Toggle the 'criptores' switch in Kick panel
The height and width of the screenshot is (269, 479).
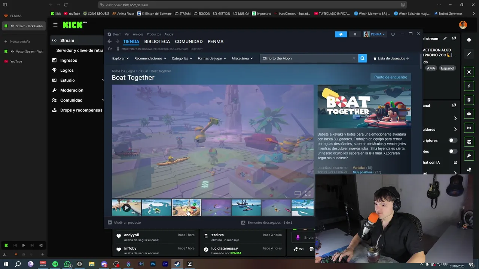[x=453, y=140]
